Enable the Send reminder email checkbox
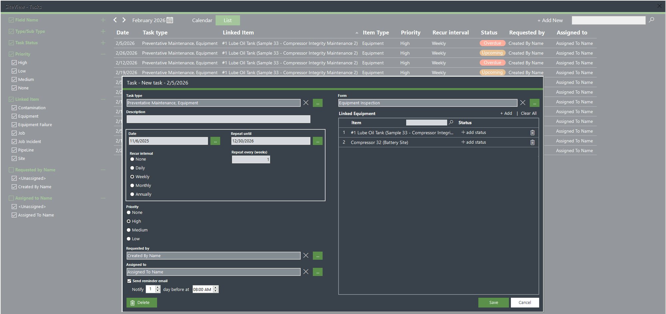Screen dimensions: 666x314 coord(129,281)
